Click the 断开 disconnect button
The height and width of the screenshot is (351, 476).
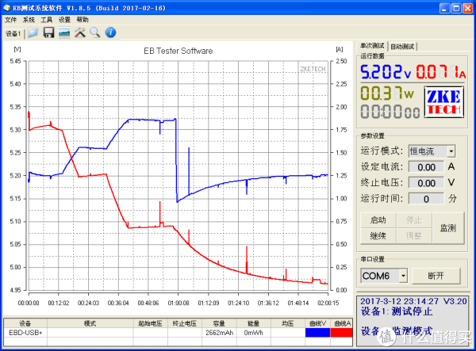click(x=436, y=276)
